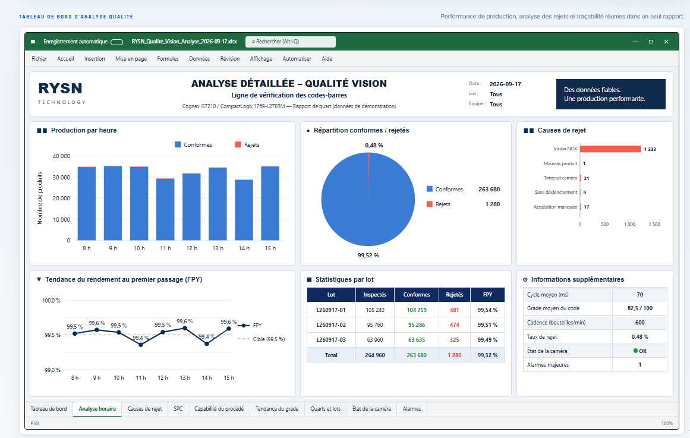The height and width of the screenshot is (438, 690).
Task: Open the Affichage ribbon tab
Action: click(x=261, y=59)
